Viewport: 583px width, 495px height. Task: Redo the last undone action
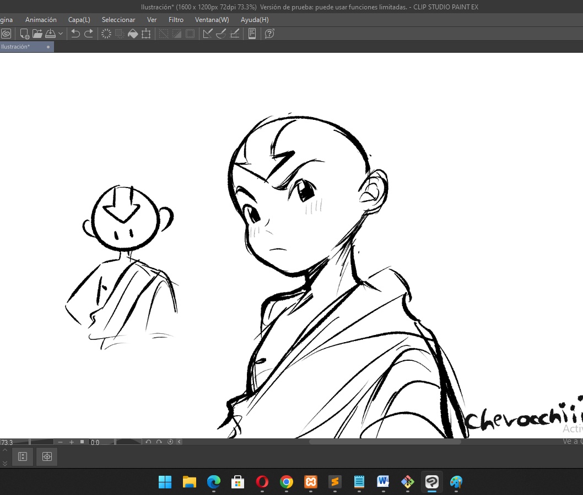(x=89, y=34)
